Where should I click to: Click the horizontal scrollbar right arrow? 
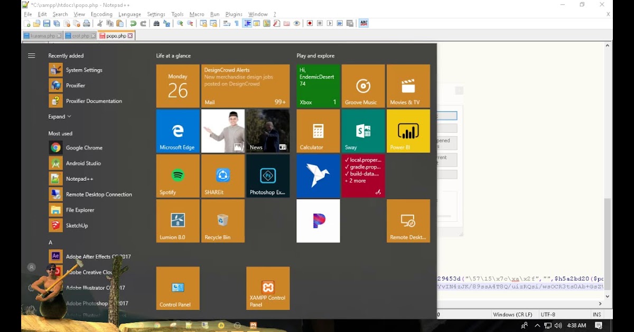click(x=600, y=304)
